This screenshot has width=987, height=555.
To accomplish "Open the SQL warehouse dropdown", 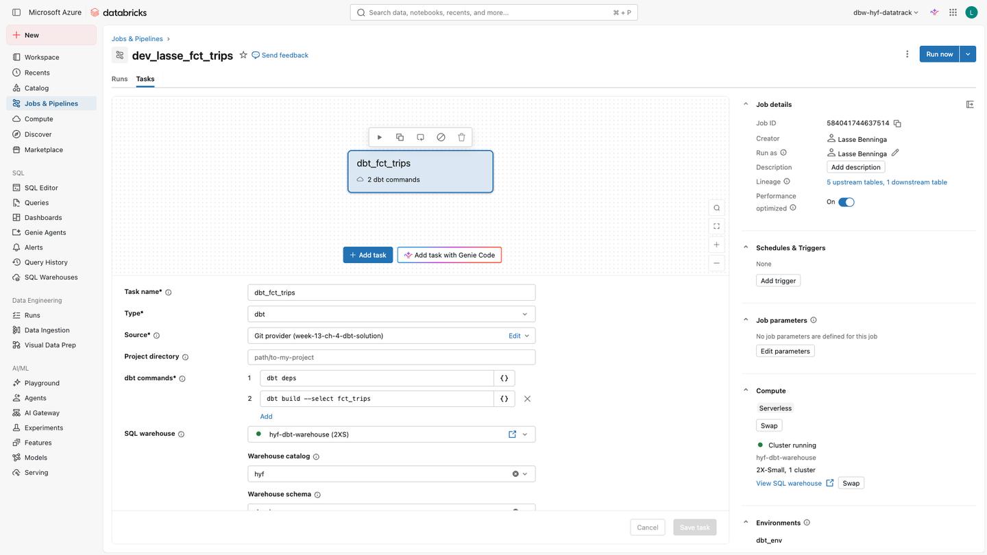I will pyautogui.click(x=525, y=434).
